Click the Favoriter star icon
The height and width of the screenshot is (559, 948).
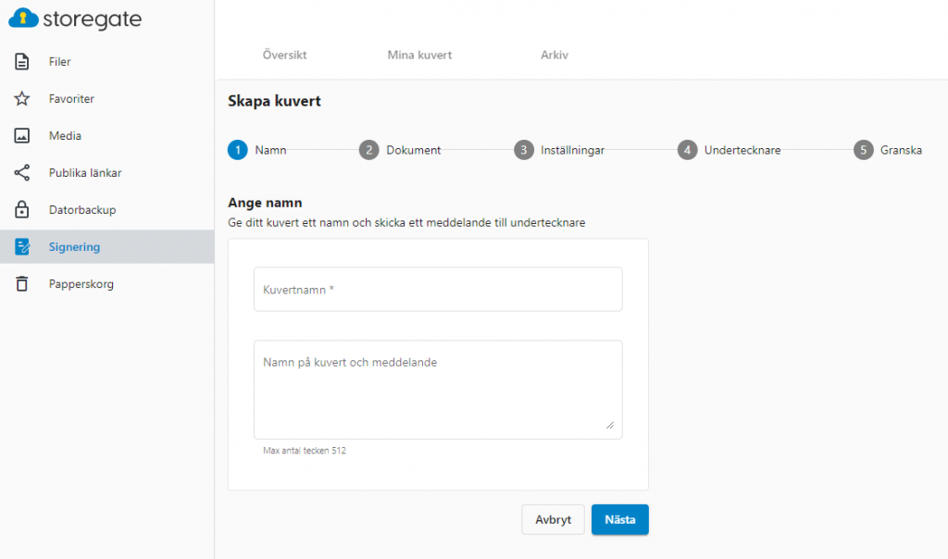[22, 98]
